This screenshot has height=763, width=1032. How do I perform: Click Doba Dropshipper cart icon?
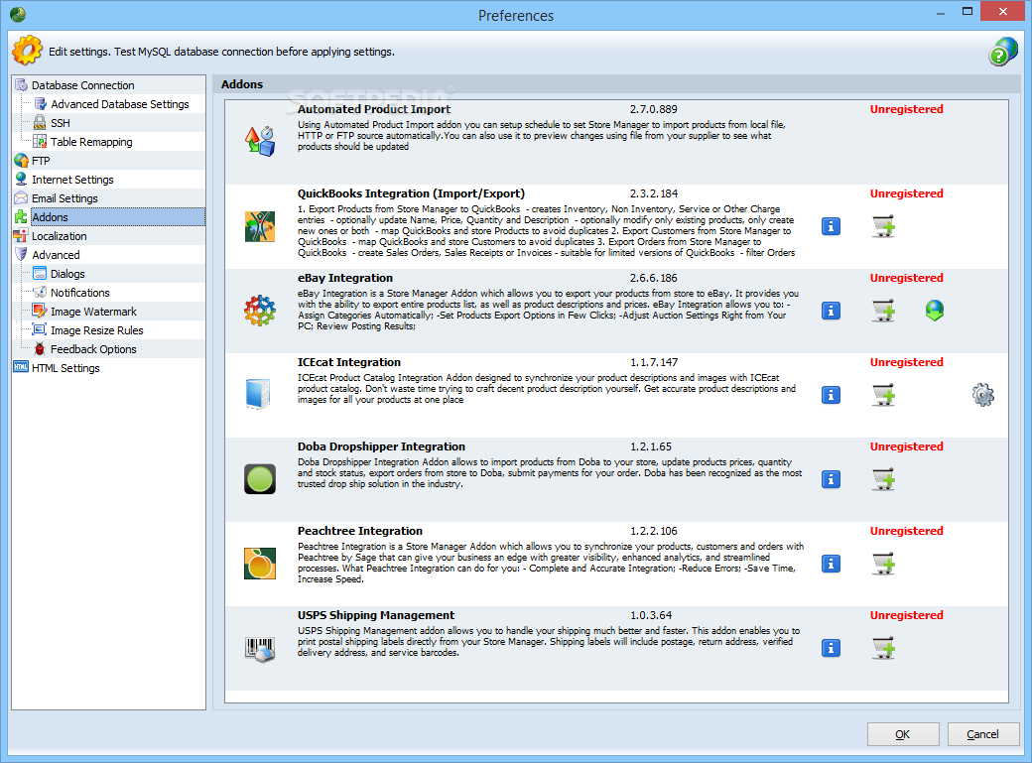pyautogui.click(x=883, y=479)
